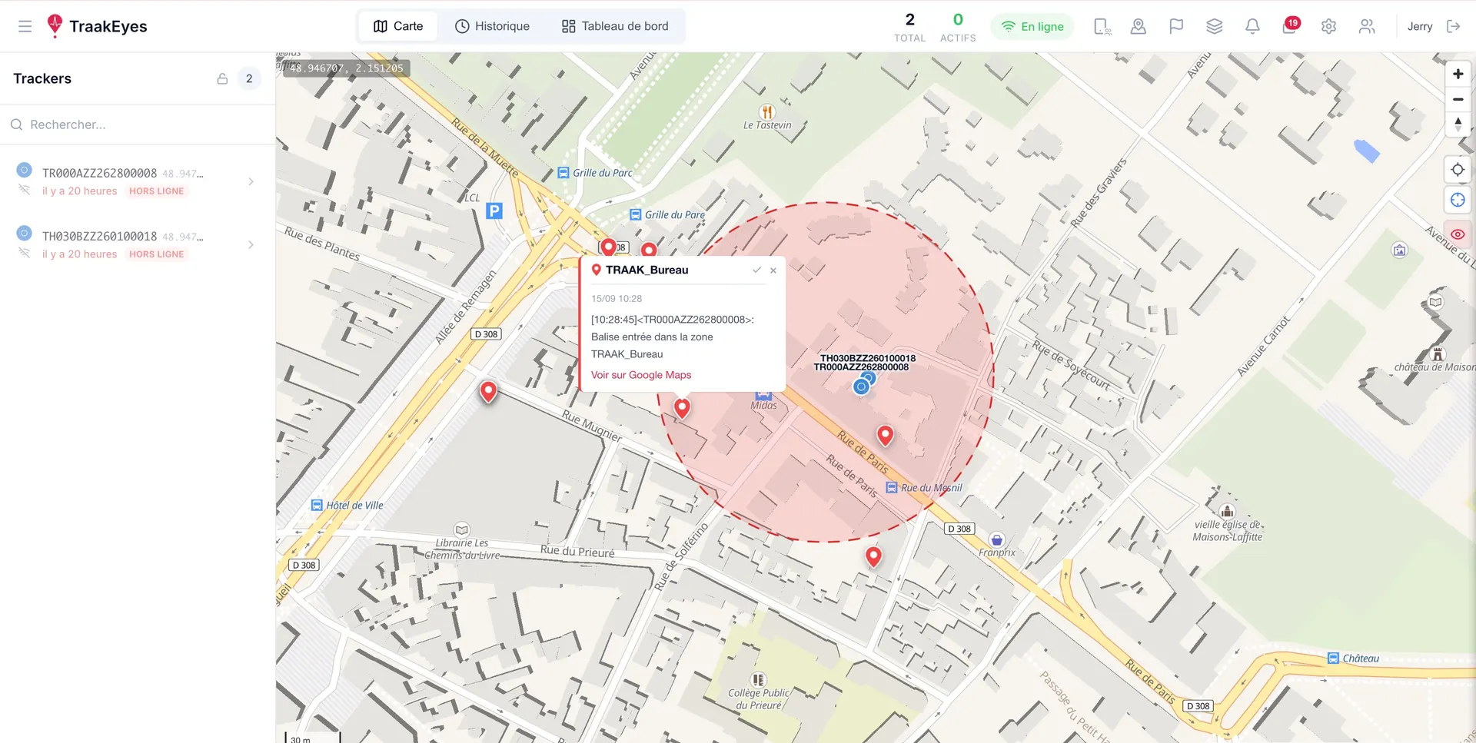
Task: Reset map bearing with compass
Action: coord(1458,124)
